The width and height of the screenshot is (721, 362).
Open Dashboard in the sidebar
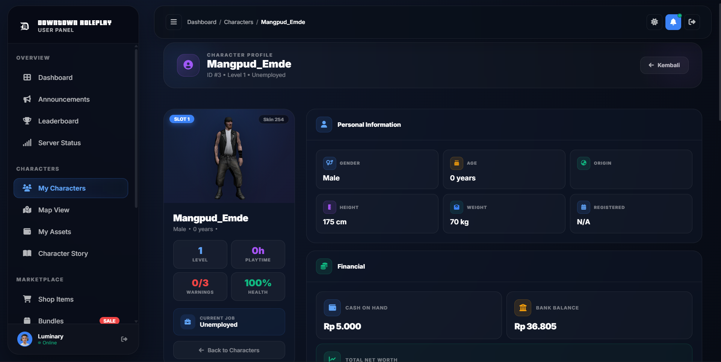pos(71,78)
